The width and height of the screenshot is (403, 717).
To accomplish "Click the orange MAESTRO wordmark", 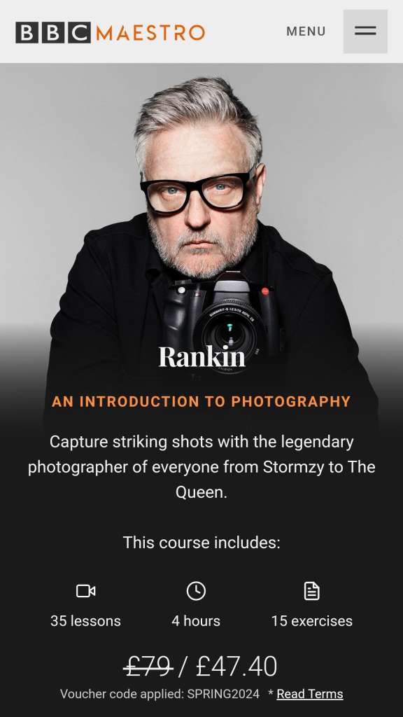I will pos(150,32).
